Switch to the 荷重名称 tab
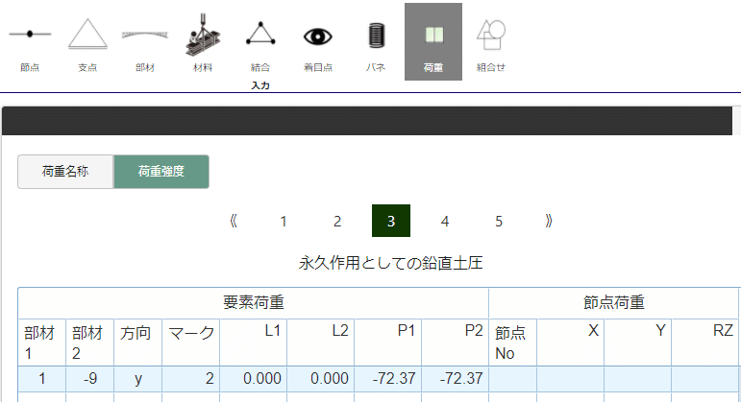Image resolution: width=741 pixels, height=402 pixels. point(65,172)
